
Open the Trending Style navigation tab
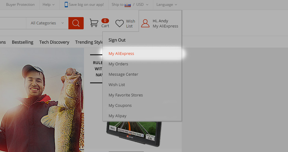[x=89, y=42]
